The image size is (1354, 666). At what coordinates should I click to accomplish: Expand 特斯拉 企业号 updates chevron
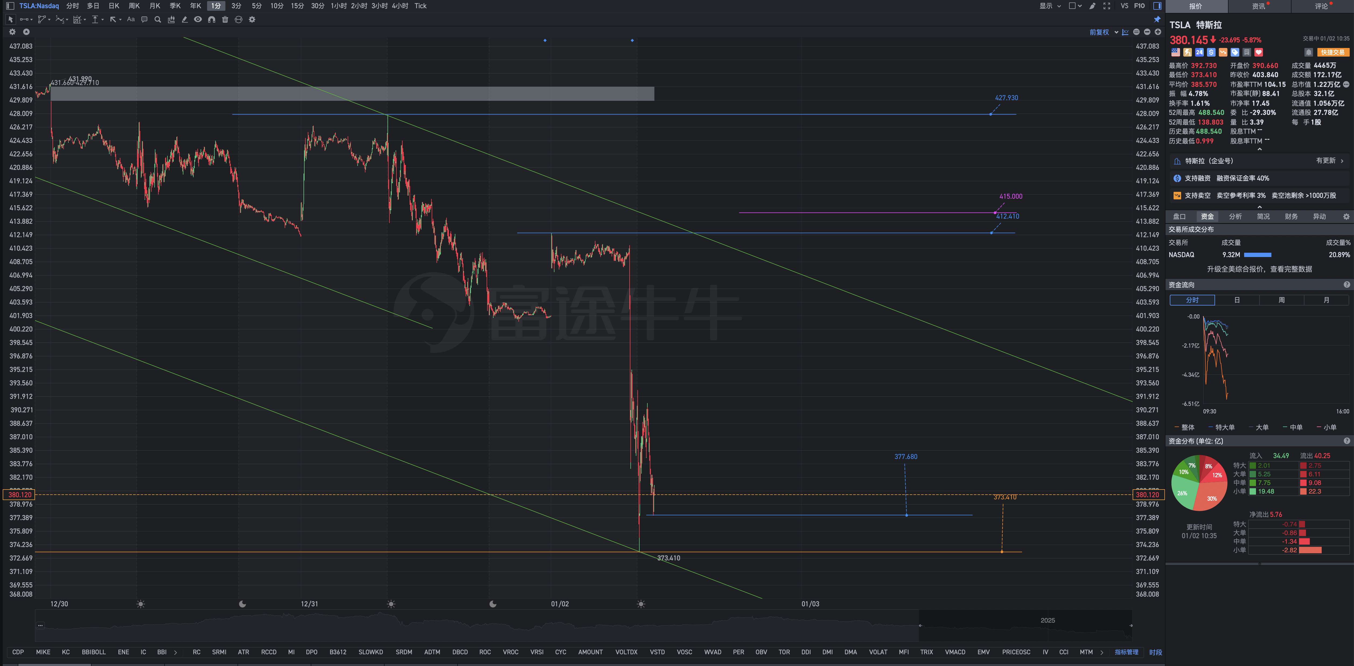(1342, 161)
